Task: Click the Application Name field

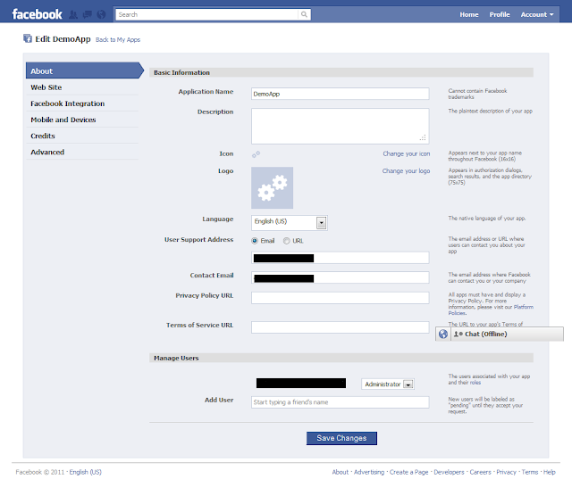Action: tap(341, 94)
